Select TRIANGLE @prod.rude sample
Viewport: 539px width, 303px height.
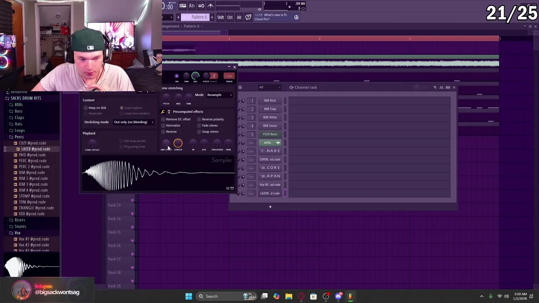coord(36,208)
